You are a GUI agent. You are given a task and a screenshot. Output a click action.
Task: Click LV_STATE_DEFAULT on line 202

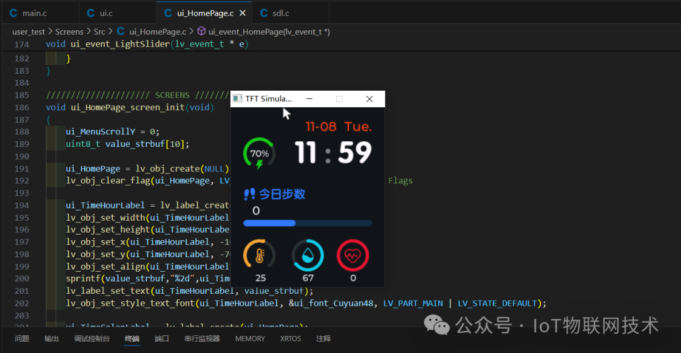point(498,303)
